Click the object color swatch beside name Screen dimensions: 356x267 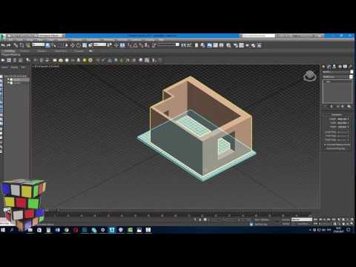click(352, 72)
